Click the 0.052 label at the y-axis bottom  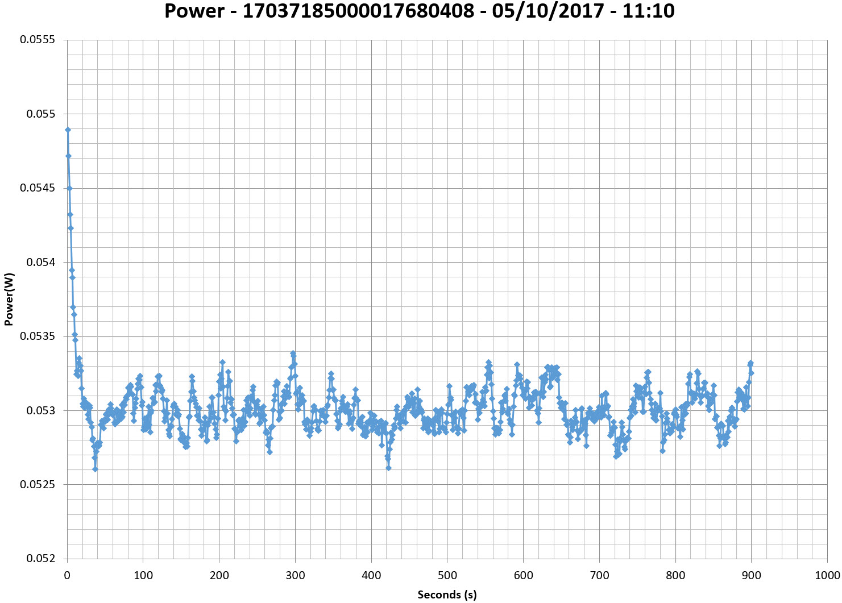tap(40, 559)
